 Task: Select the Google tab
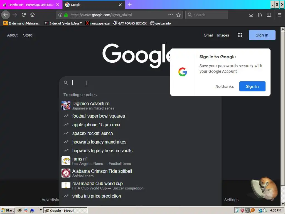point(94,5)
